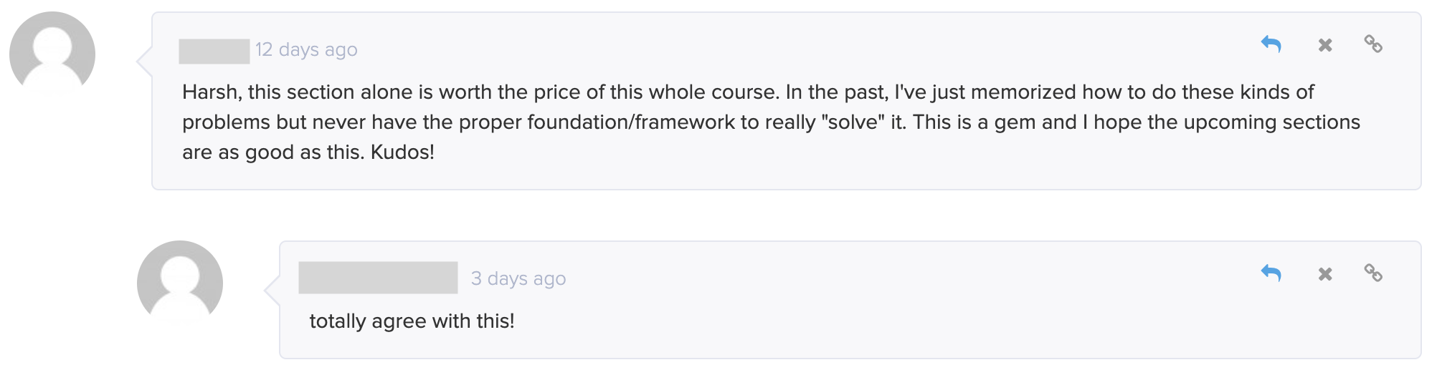Click the name 'Harsh' starting the comment
1432x370 pixels.
pyautogui.click(x=209, y=92)
